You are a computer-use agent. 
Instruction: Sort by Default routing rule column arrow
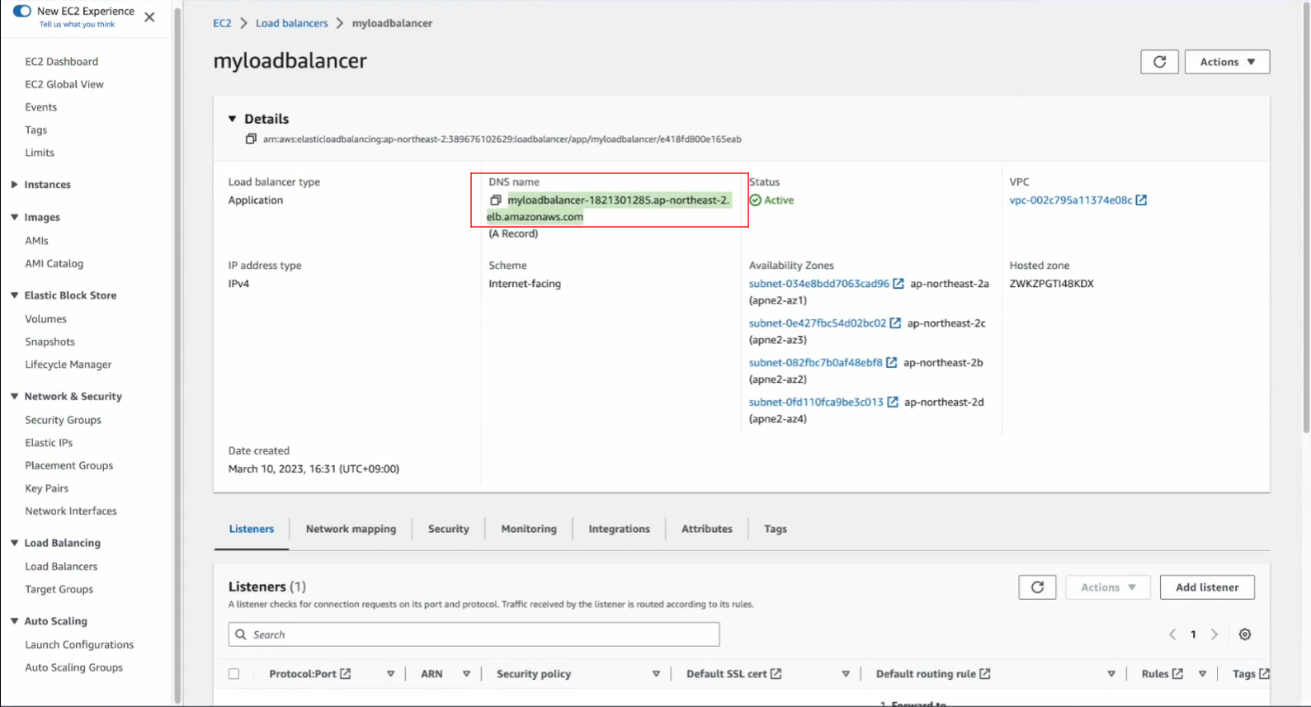[1111, 674]
